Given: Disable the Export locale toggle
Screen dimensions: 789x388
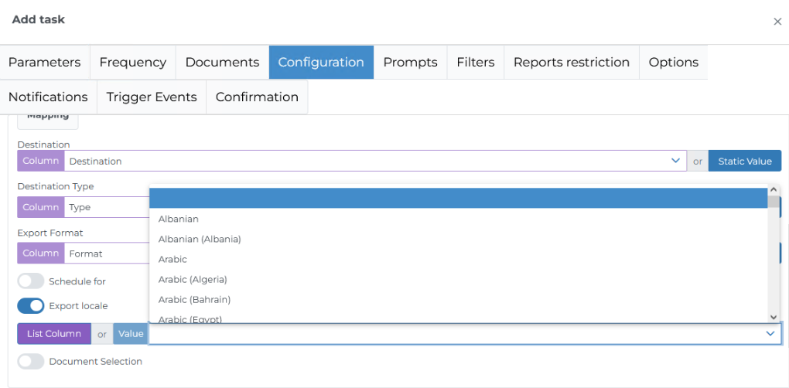Looking at the screenshot, I should [31, 306].
